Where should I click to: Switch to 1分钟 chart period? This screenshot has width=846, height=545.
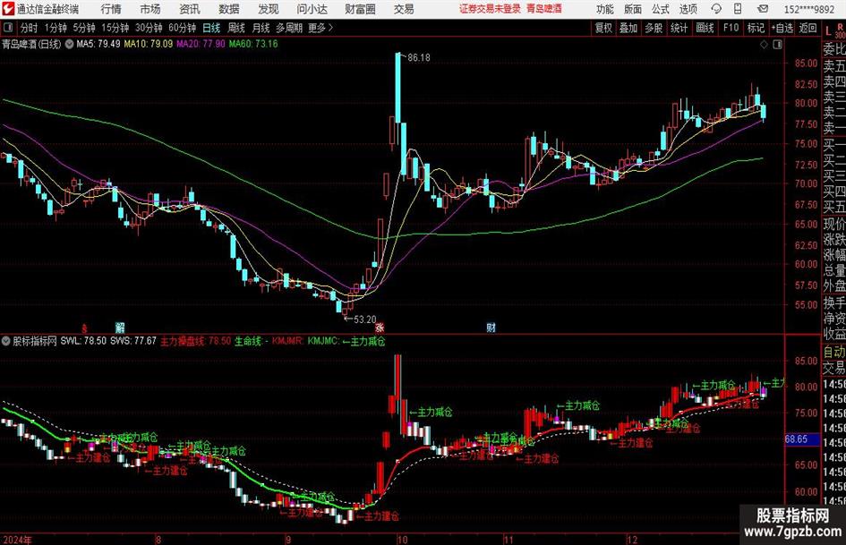click(55, 28)
